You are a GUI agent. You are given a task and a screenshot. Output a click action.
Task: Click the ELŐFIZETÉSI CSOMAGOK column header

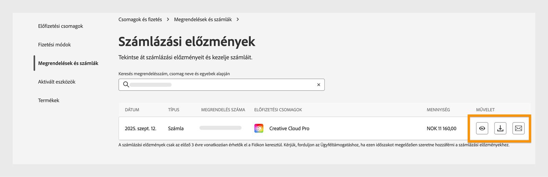pyautogui.click(x=278, y=110)
